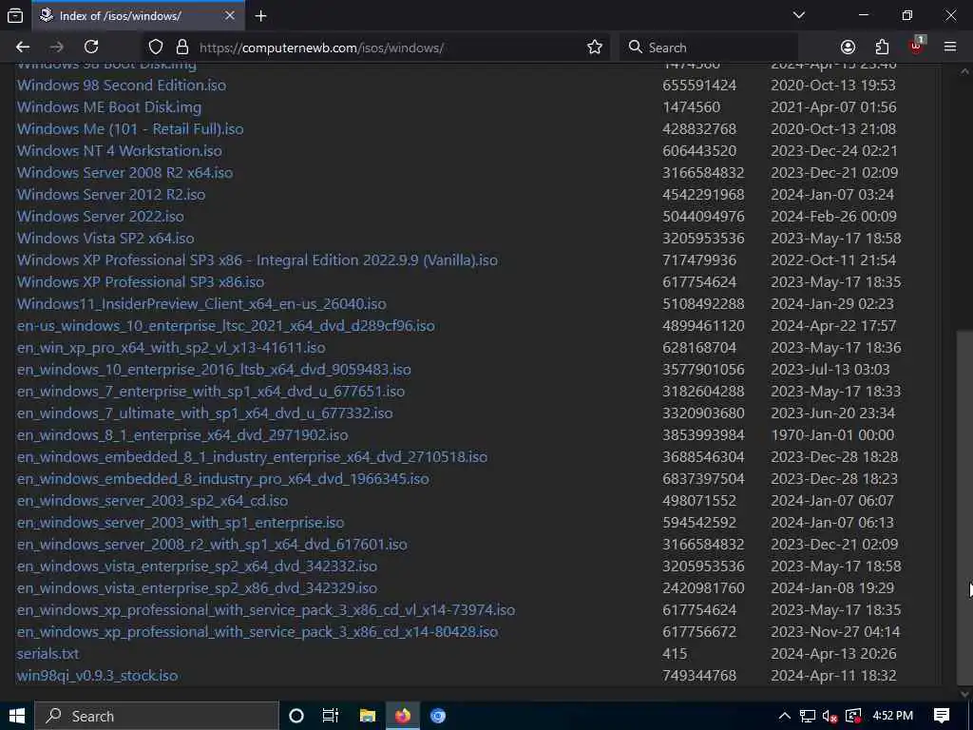Show tracking protection shield info
Viewport: 973px width, 730px height.
click(x=156, y=48)
